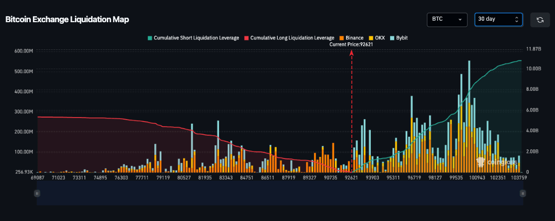Open the 30 day range selector
This screenshot has width=555, height=221.
[498, 20]
